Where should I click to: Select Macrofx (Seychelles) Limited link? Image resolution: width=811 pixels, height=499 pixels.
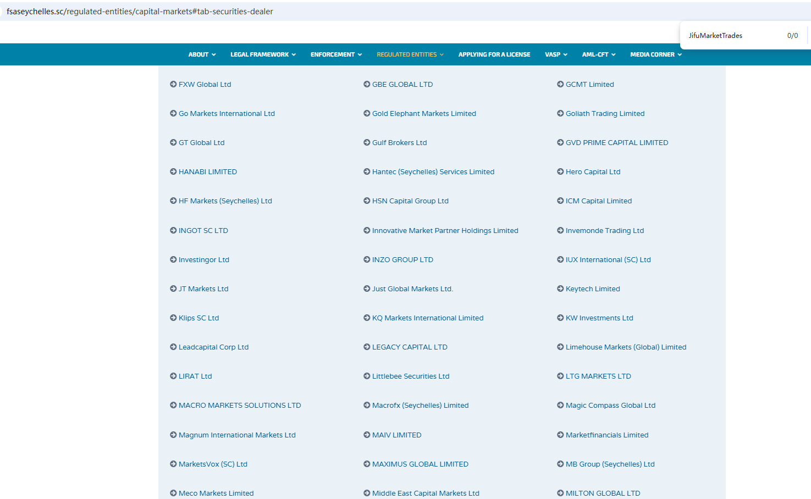(420, 405)
